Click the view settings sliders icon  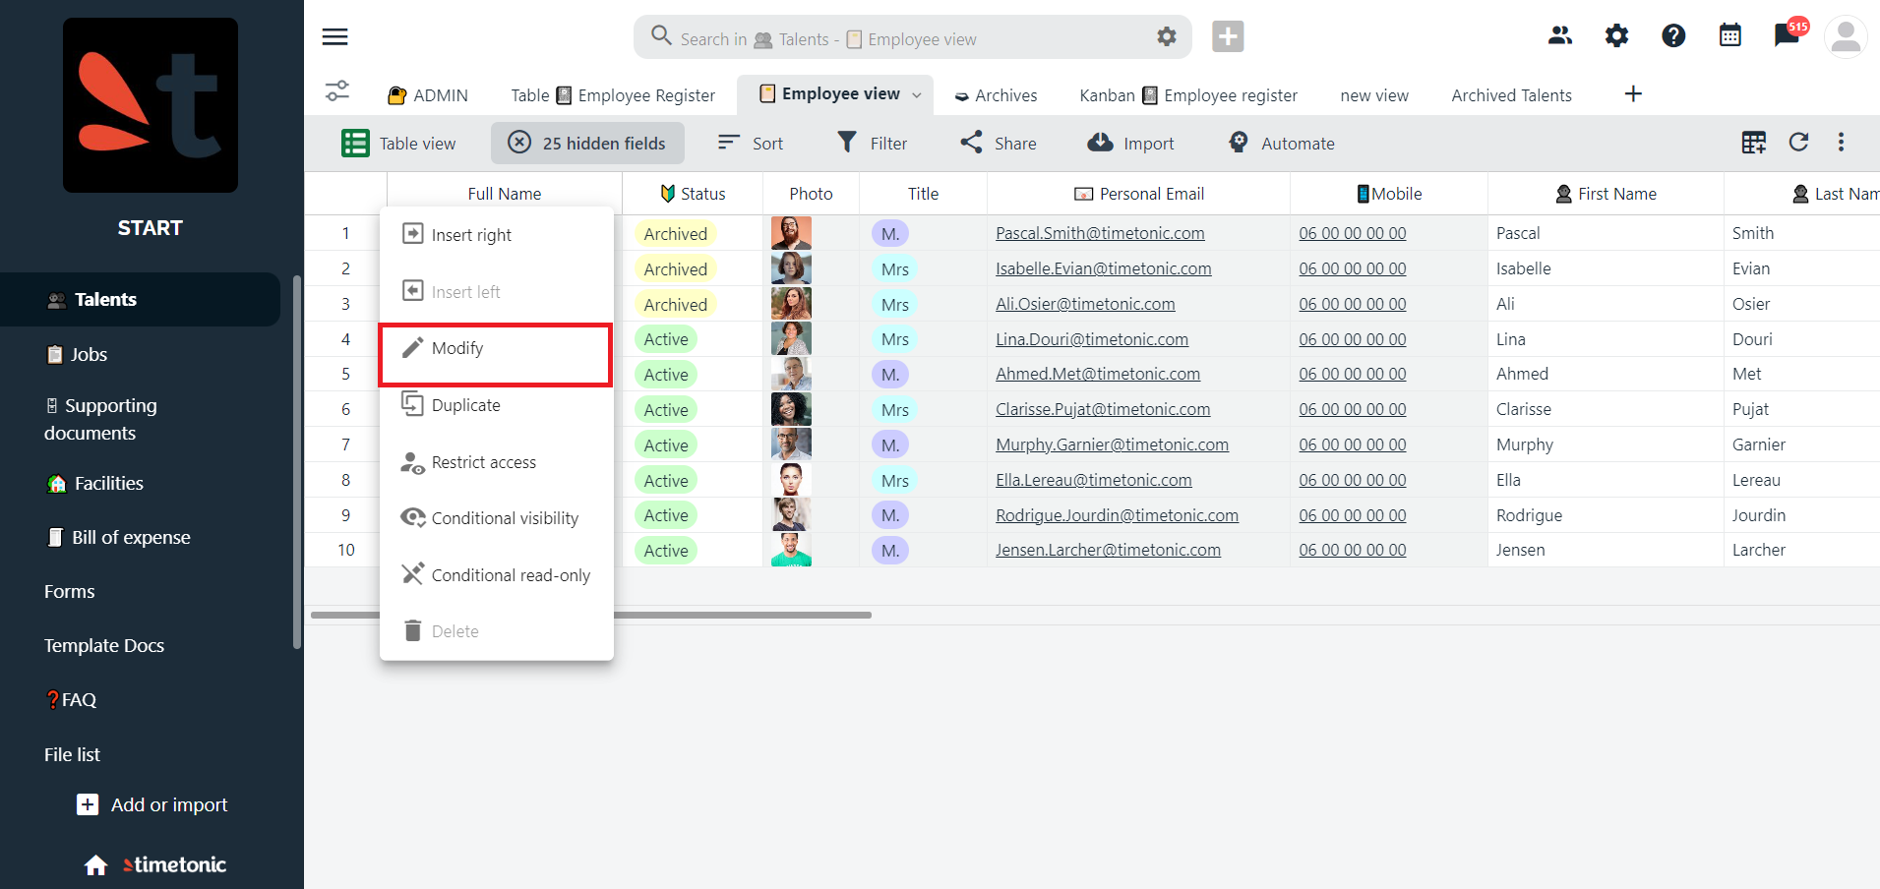click(x=336, y=91)
